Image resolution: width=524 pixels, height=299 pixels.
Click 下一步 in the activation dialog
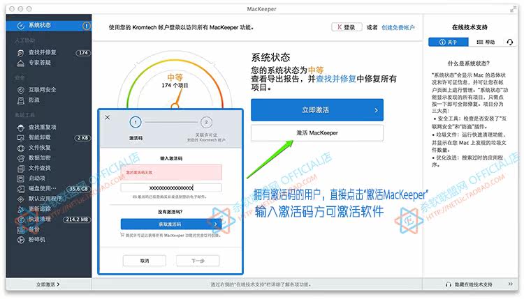click(x=198, y=261)
